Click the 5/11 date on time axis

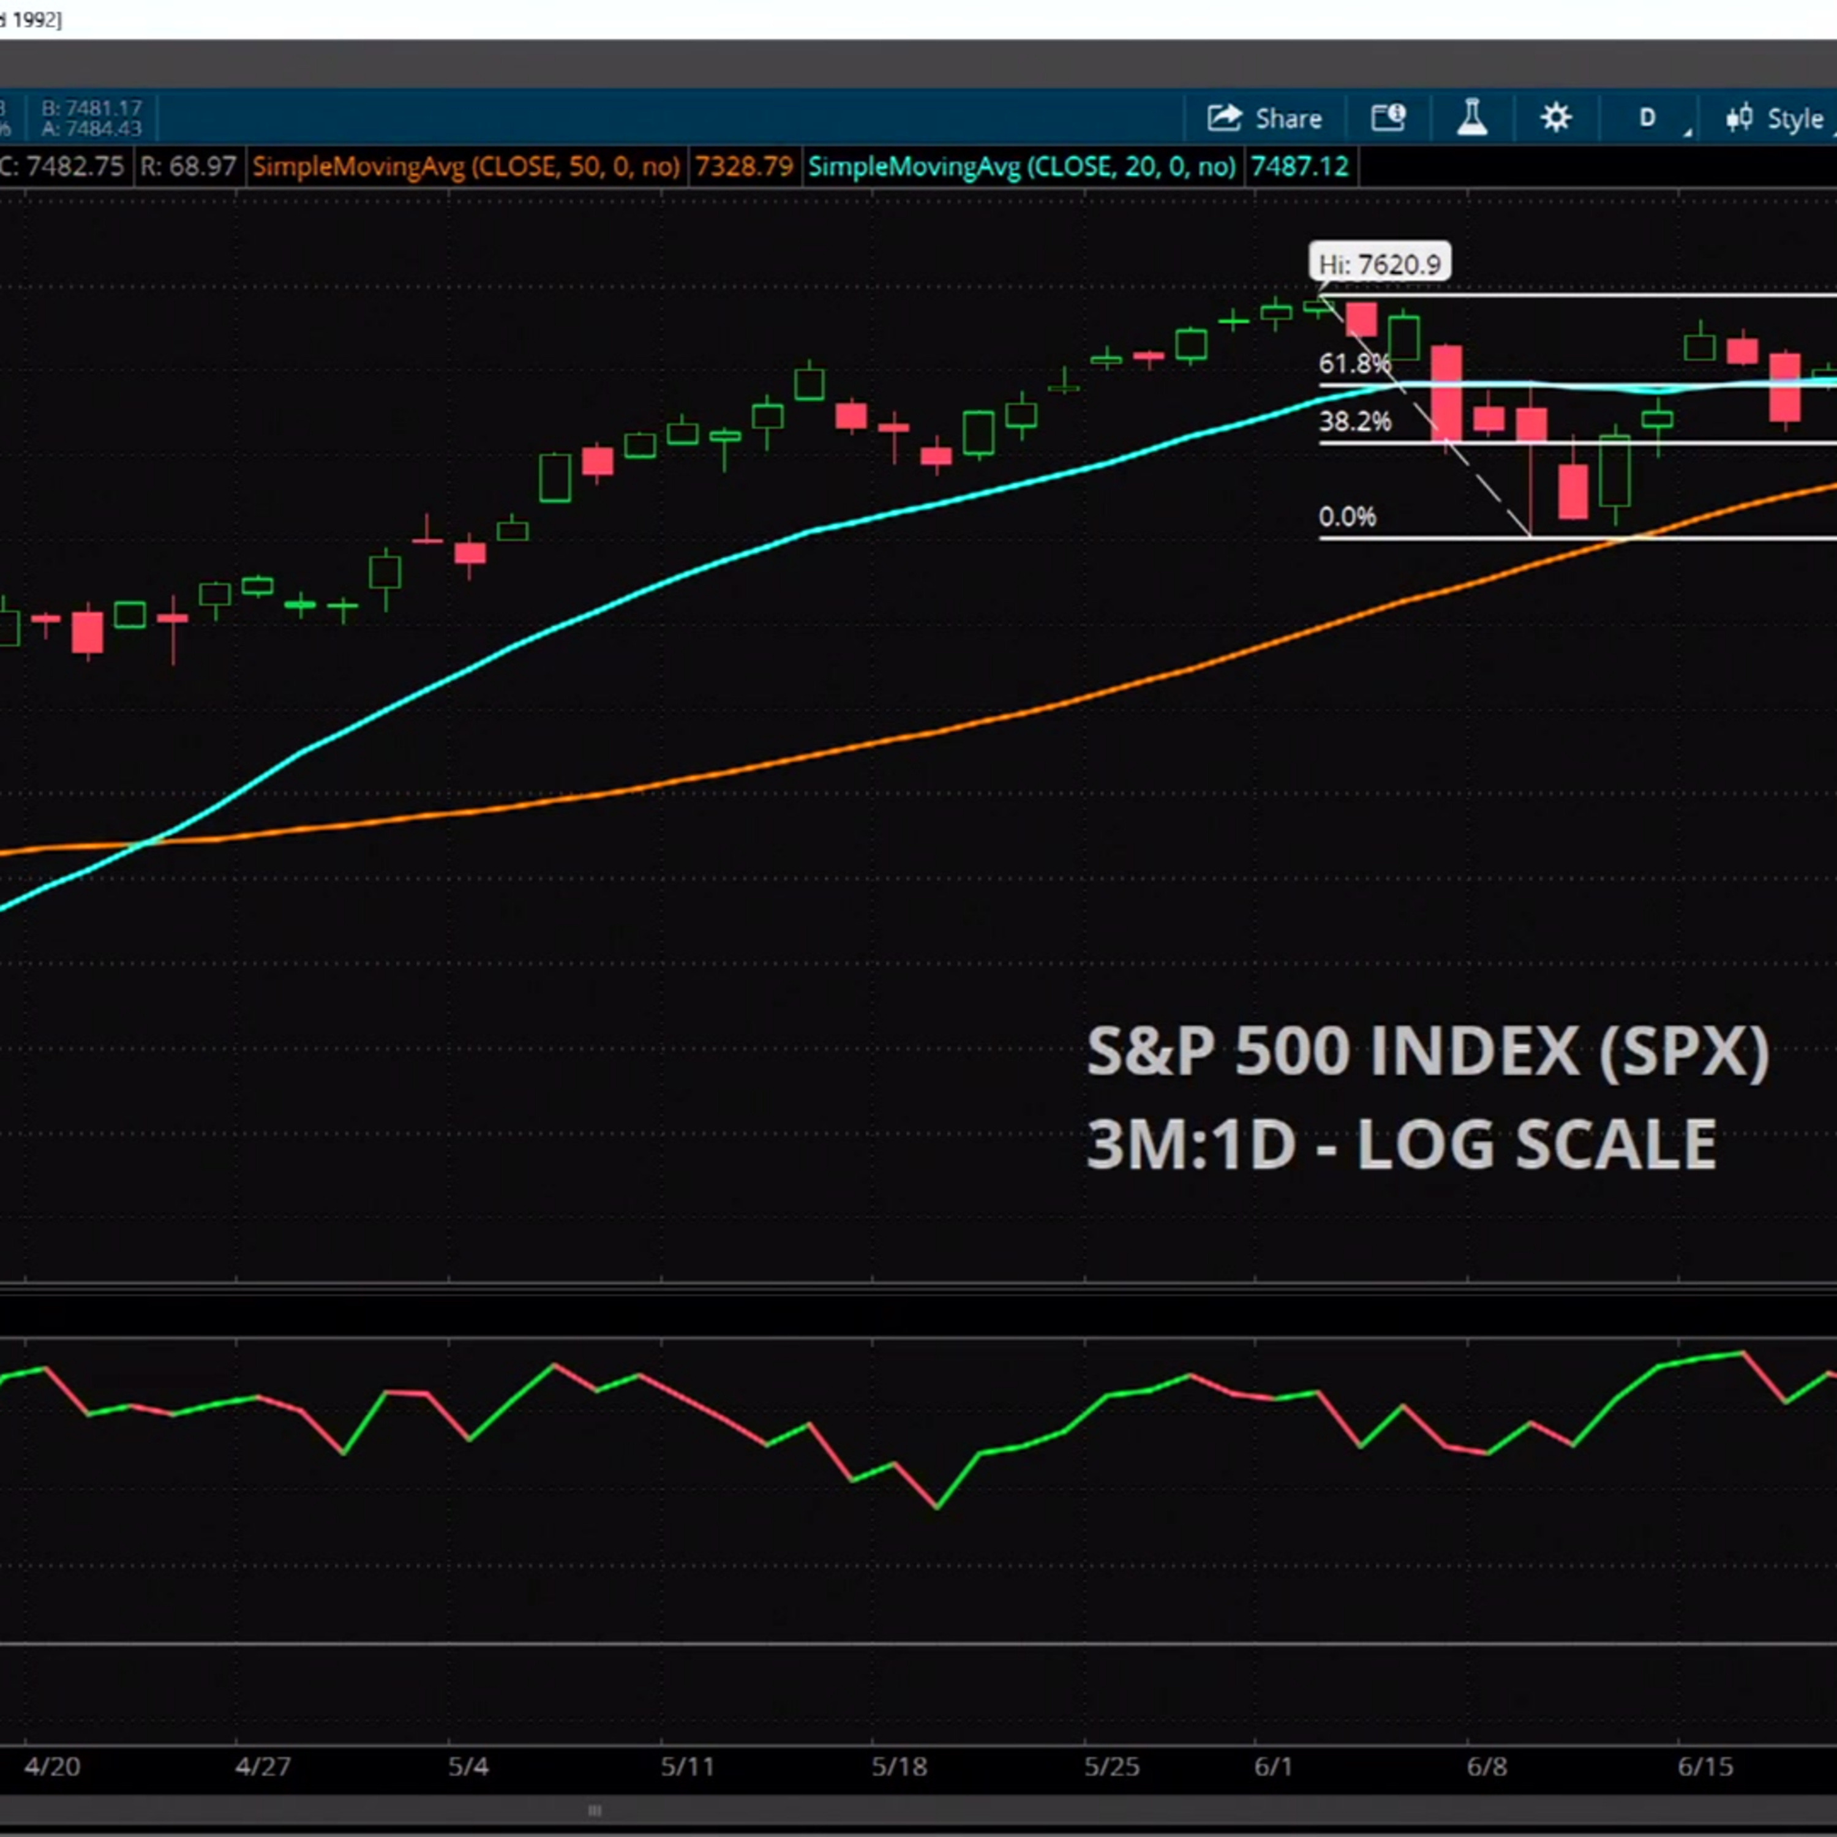click(688, 1767)
